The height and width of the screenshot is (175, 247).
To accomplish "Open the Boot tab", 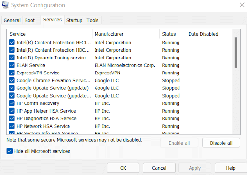I will click(30, 20).
